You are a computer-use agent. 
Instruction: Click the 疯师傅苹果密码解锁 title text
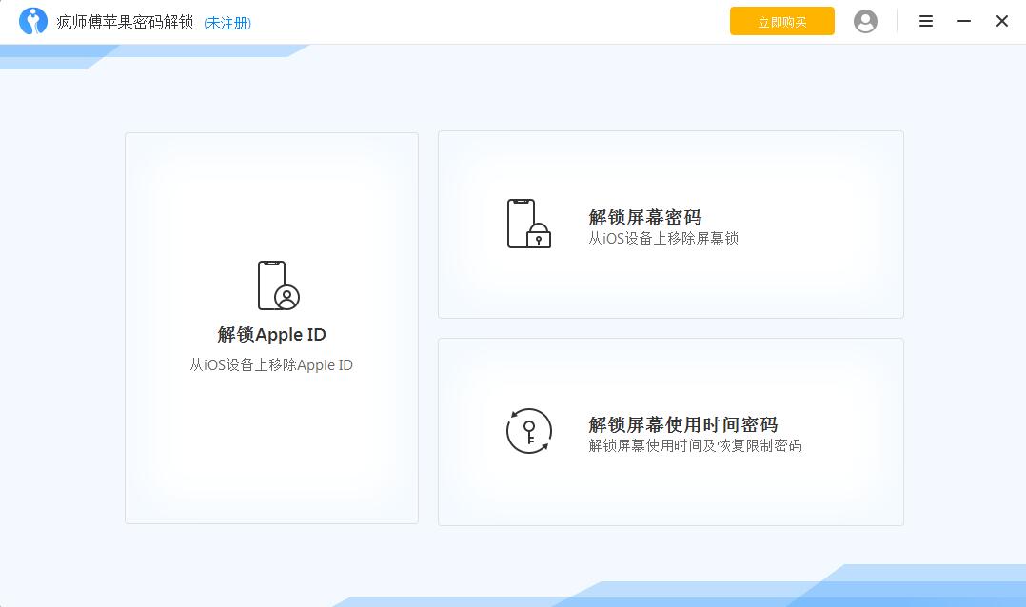pos(125,22)
